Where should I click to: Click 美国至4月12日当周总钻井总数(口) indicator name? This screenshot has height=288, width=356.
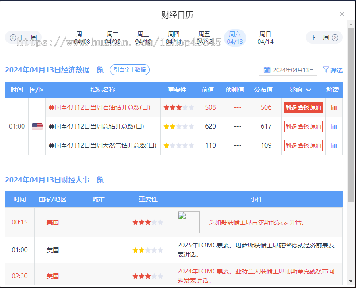(x=96, y=126)
